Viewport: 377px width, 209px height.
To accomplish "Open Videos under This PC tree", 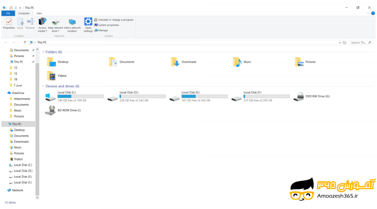I will 18,159.
